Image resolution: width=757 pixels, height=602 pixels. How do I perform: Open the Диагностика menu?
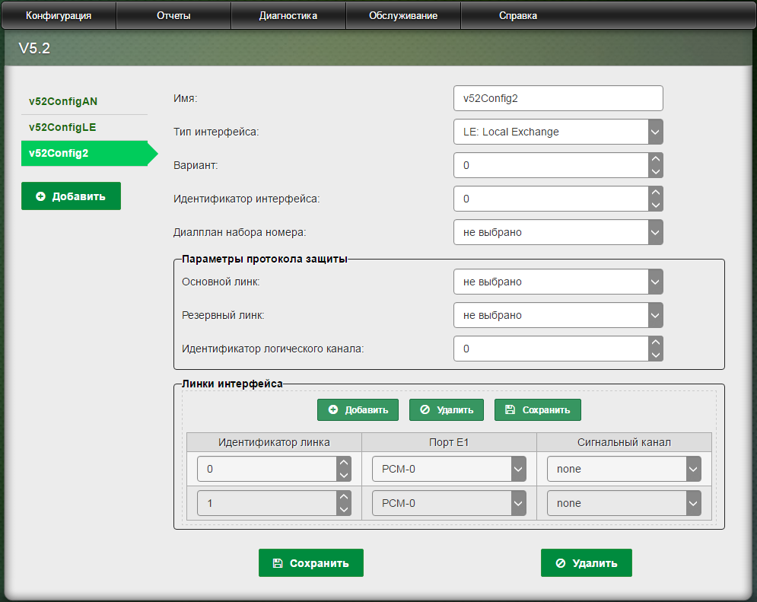coord(288,15)
